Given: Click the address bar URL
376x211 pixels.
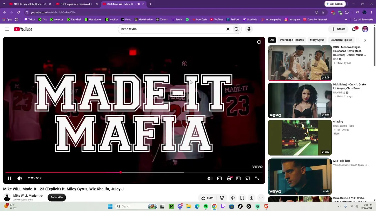Looking at the screenshot, I should (53, 12).
